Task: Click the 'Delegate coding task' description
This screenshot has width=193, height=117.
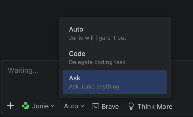Action: tap(97, 62)
